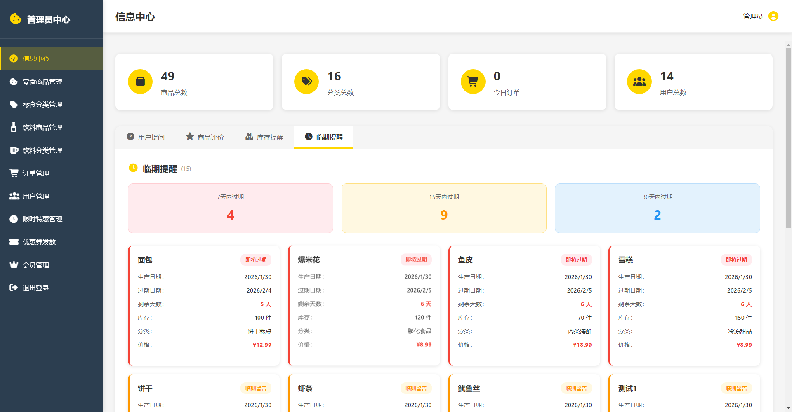Select the 7天内过期 summary card
The width and height of the screenshot is (792, 412).
(x=230, y=208)
